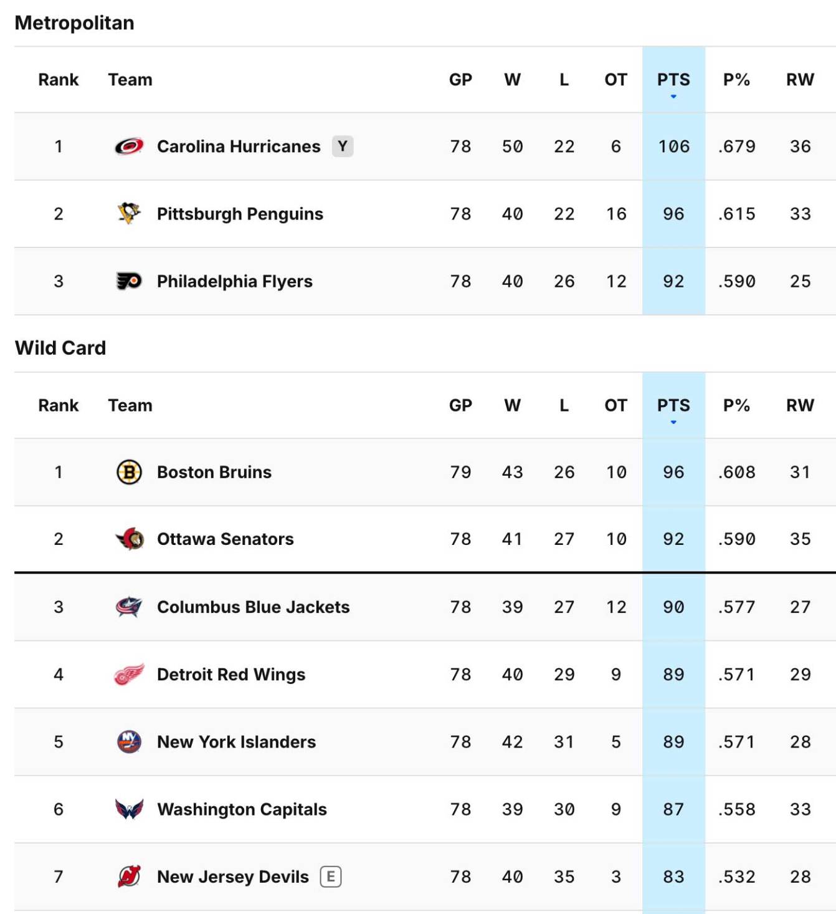Click the Carolina Hurricanes logo
Screen dimensions: 836x914
pos(129,147)
